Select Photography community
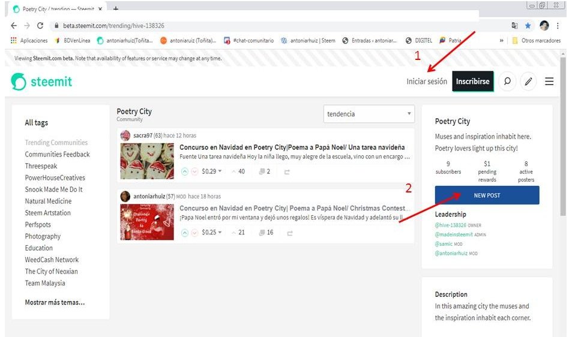This screenshot has width=569, height=337. pos(43,236)
